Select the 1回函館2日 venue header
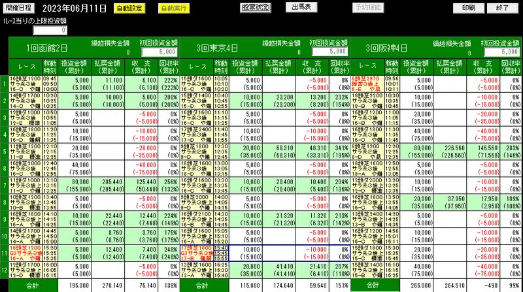Image resolution: width=523 pixels, height=292 pixels. point(46,48)
